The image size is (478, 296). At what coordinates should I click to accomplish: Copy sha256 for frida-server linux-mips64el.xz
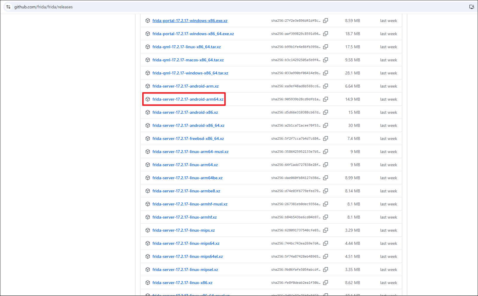pos(326,256)
